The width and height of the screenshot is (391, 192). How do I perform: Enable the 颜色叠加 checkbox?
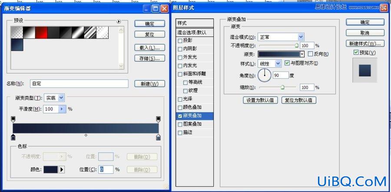click(180, 108)
